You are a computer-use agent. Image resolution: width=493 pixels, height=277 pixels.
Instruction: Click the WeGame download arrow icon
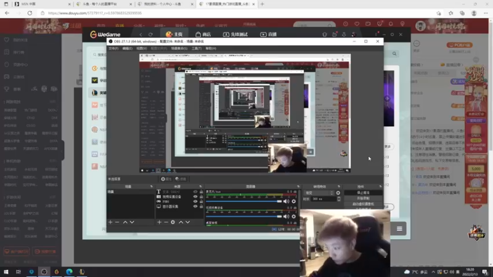click(x=344, y=34)
